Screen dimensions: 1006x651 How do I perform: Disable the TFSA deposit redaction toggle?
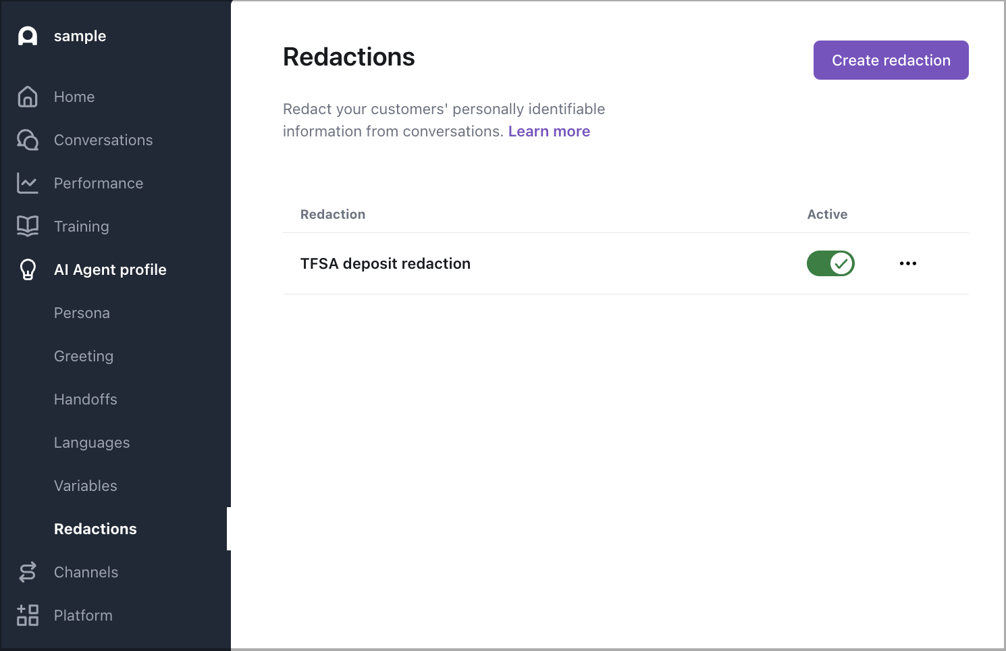(830, 263)
